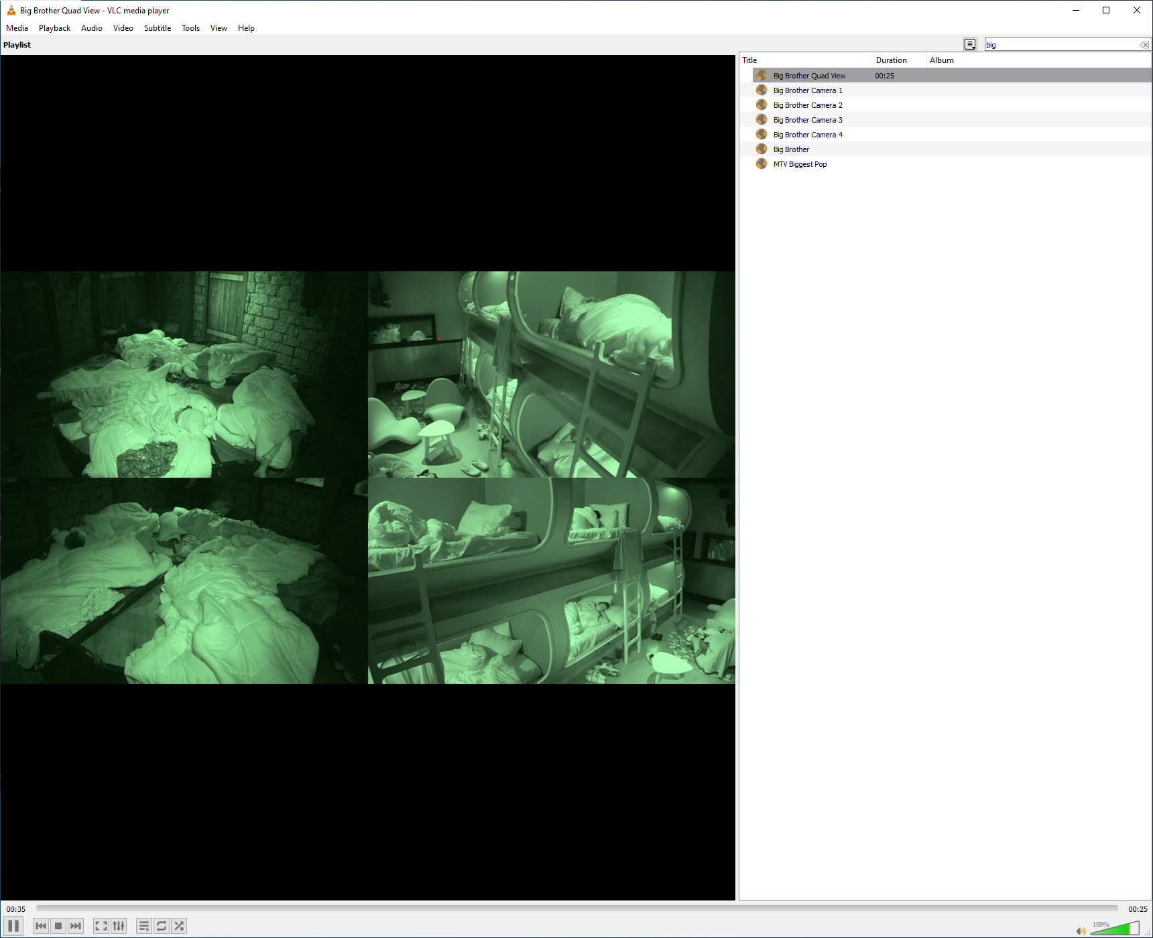
Task: Click the elapsed time label 00:35
Action: tap(16, 909)
